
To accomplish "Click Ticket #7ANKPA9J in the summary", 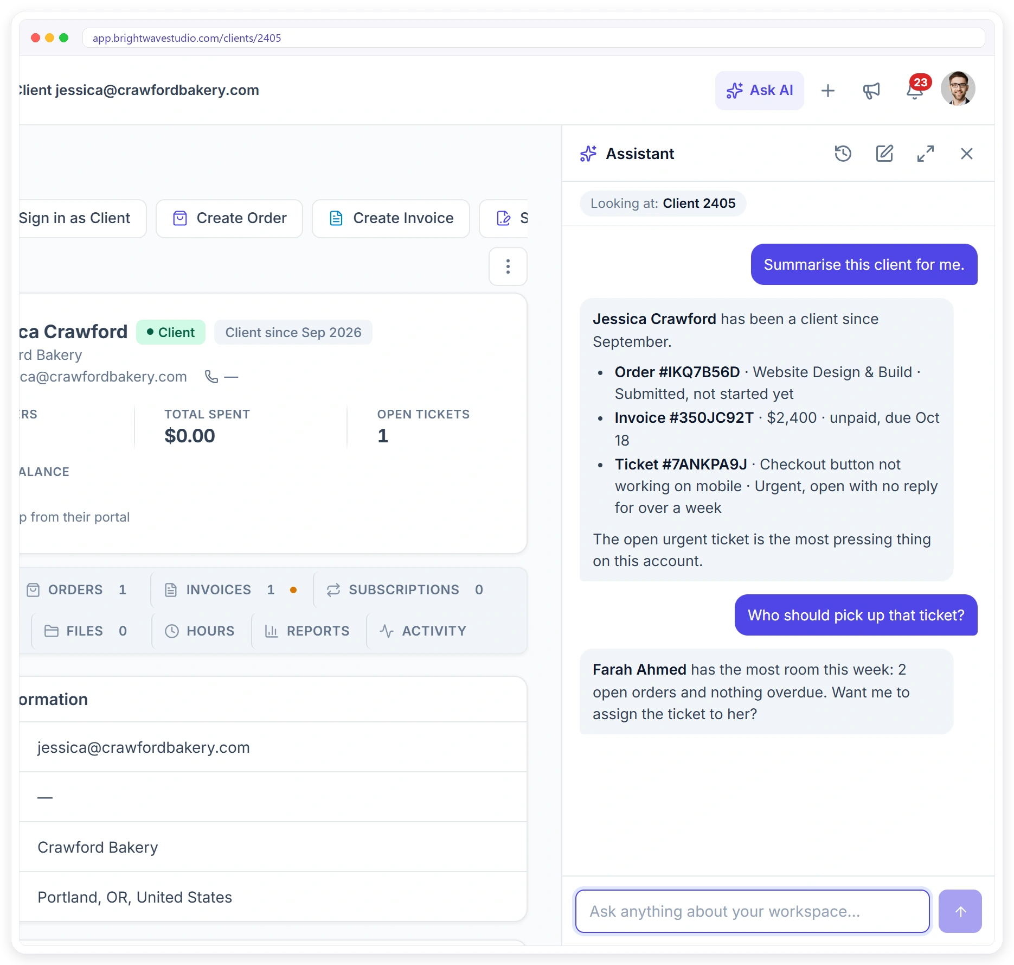I will [681, 464].
